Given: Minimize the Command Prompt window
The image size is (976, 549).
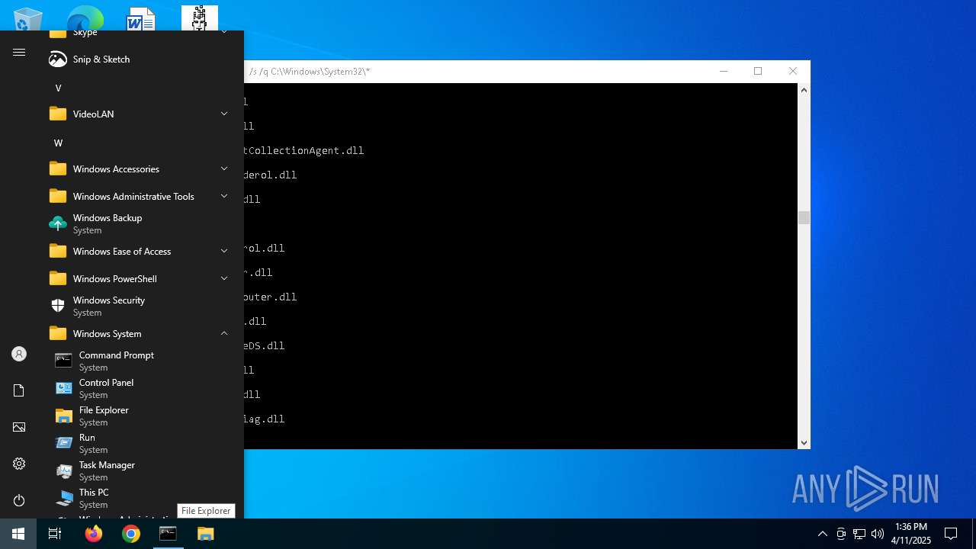Looking at the screenshot, I should [x=724, y=71].
